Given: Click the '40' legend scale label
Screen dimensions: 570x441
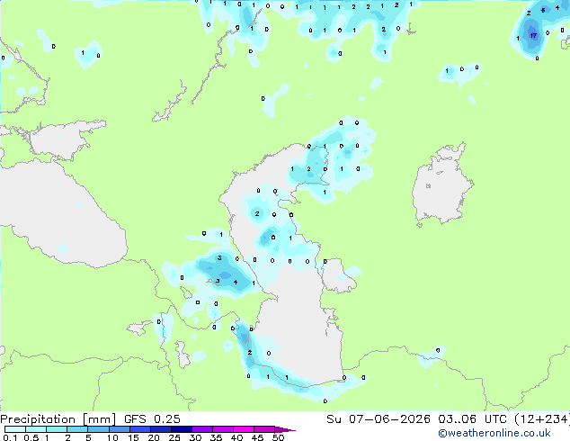Looking at the screenshot, I should 236,437.
